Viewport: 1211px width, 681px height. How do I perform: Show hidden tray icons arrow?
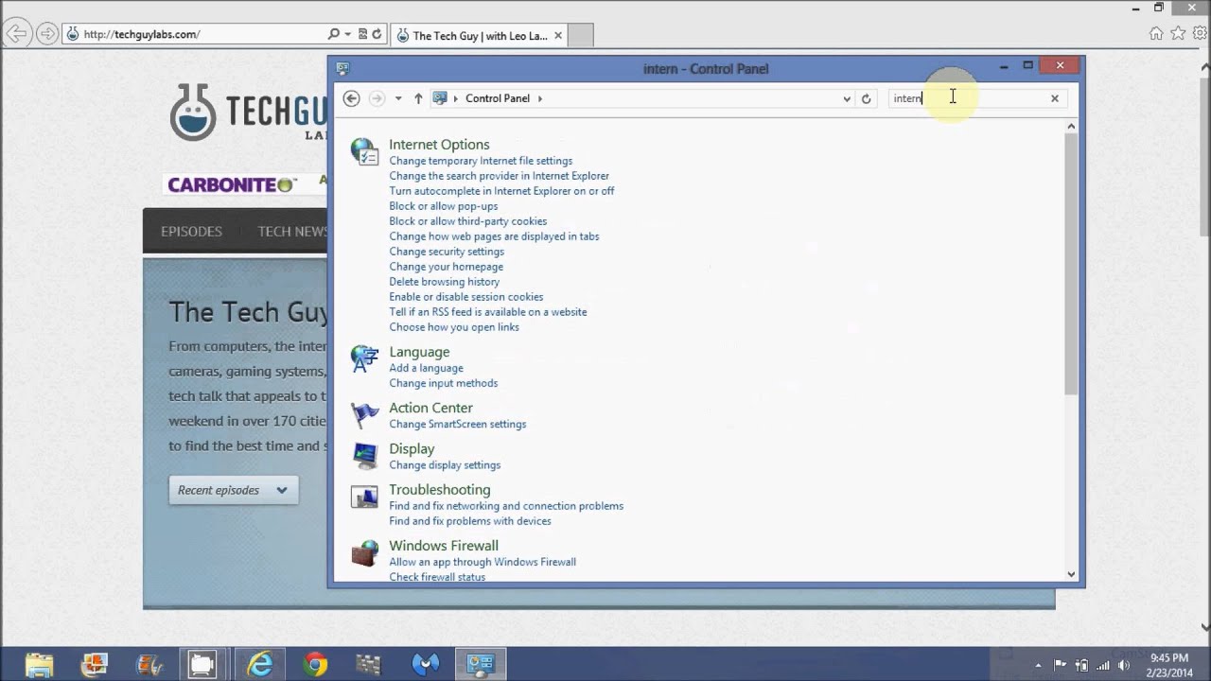1038,665
